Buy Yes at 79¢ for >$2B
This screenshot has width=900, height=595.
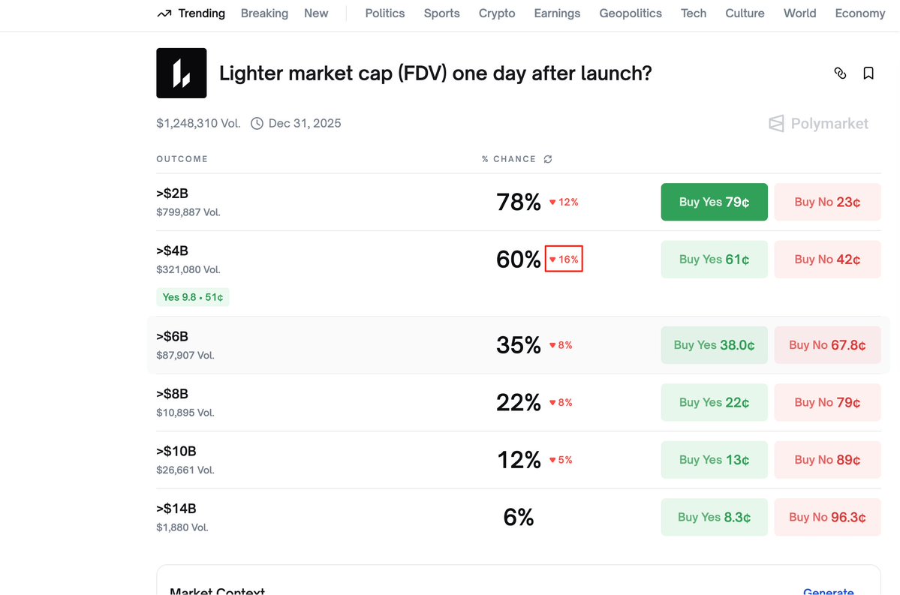[714, 202]
